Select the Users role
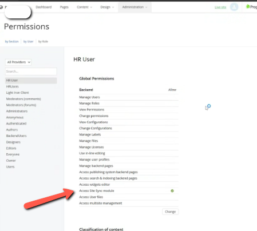The image size is (257, 231). (x=10, y=167)
